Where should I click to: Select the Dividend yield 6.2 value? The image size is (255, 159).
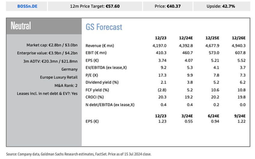click(243, 82)
